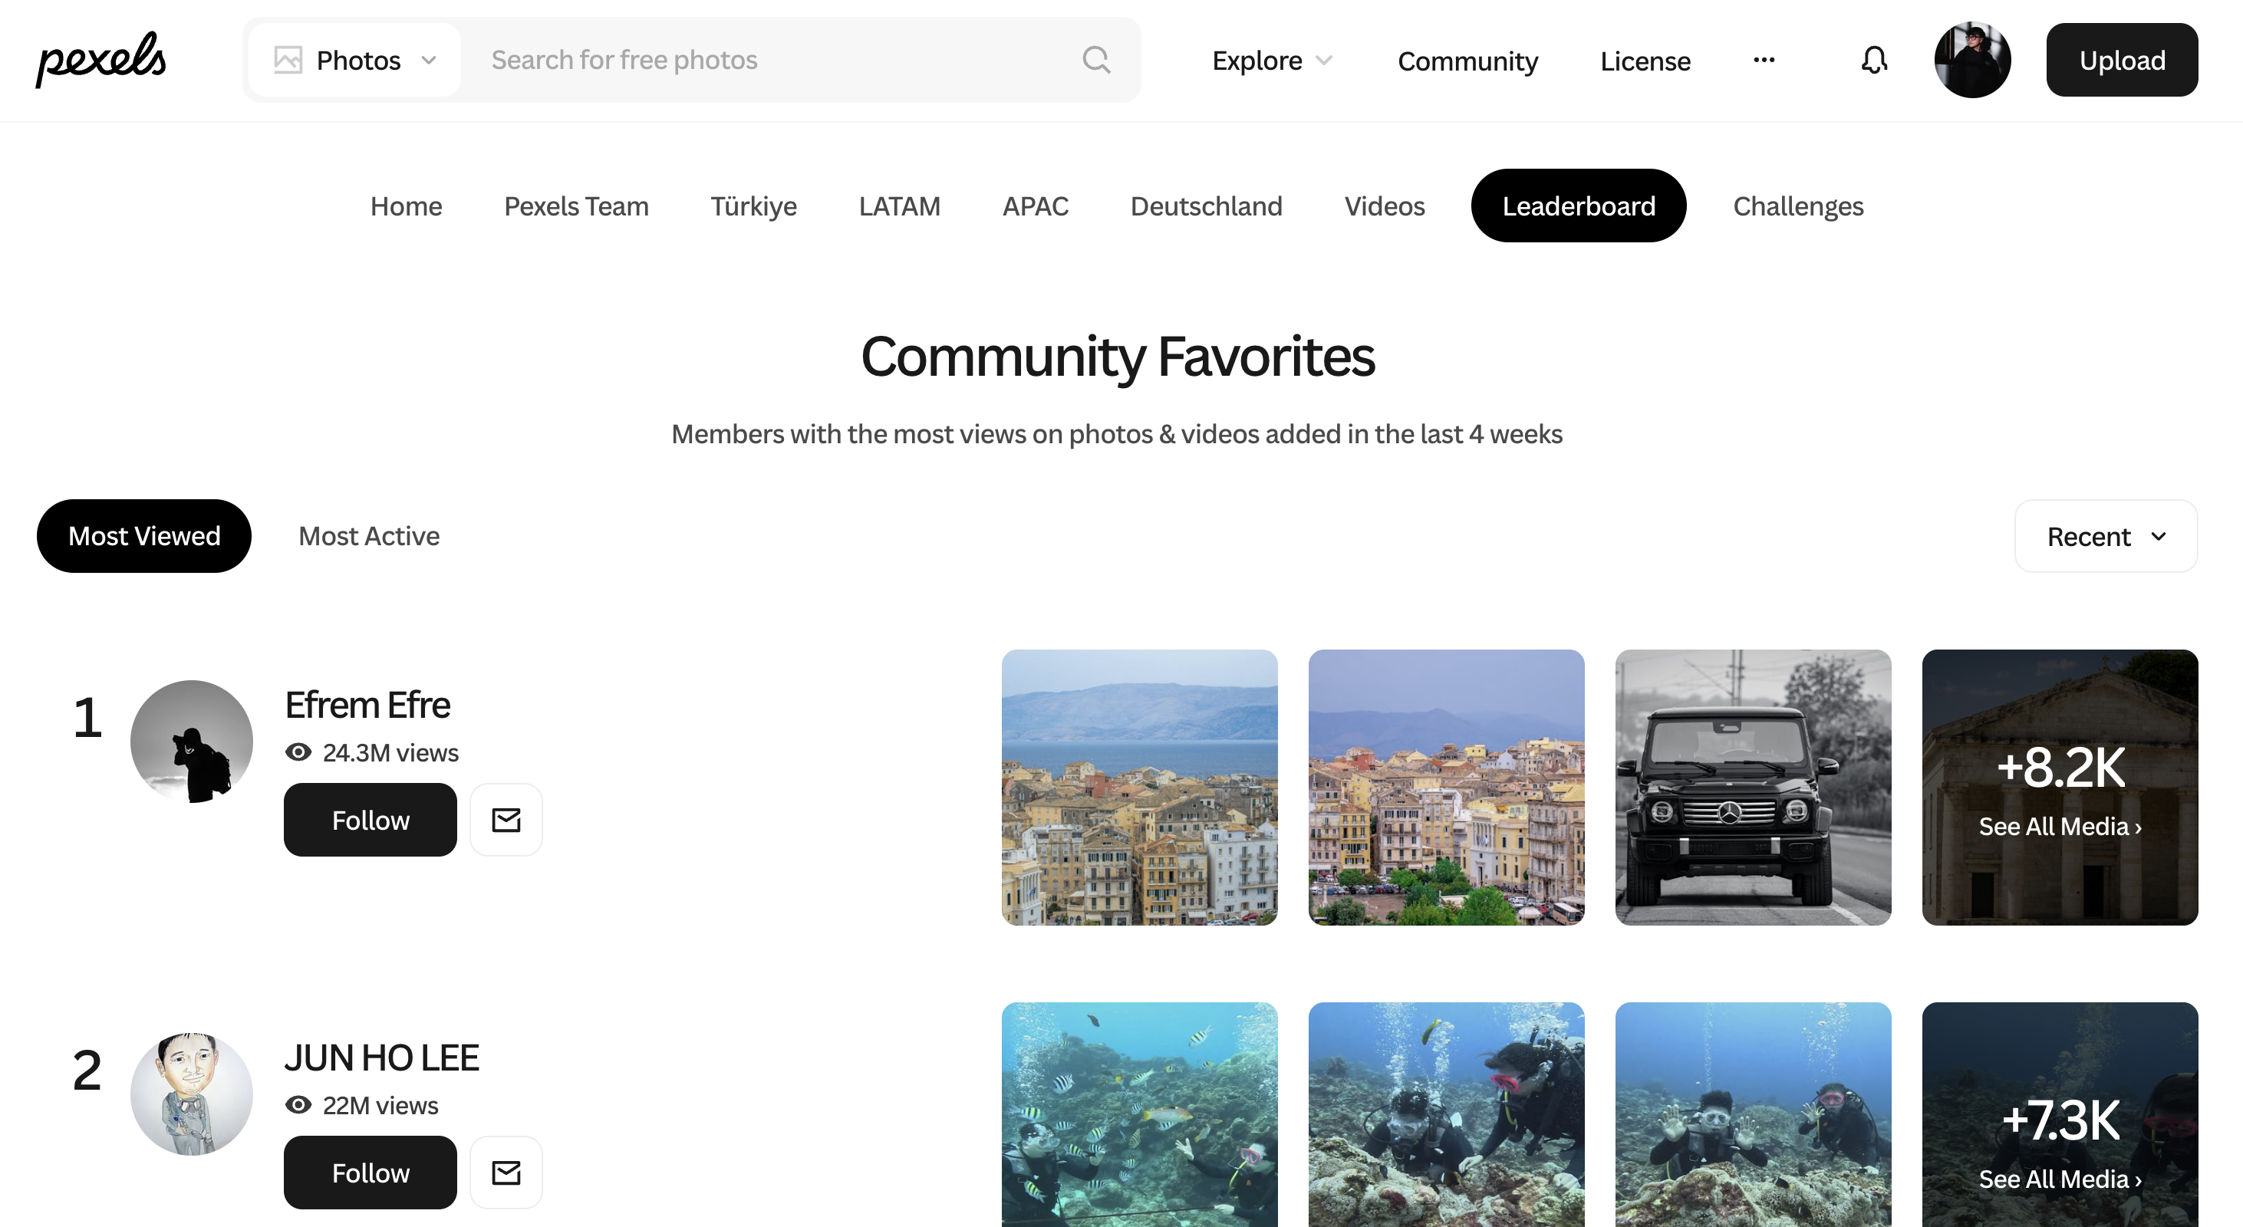Click the Pexels logo
2243x1227 pixels.
tap(101, 59)
